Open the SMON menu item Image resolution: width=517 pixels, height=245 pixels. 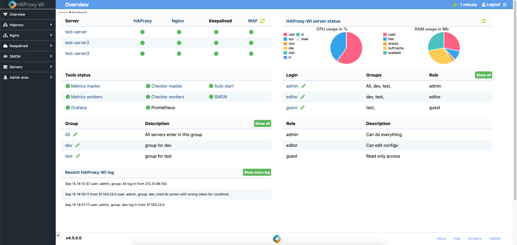tap(28, 56)
